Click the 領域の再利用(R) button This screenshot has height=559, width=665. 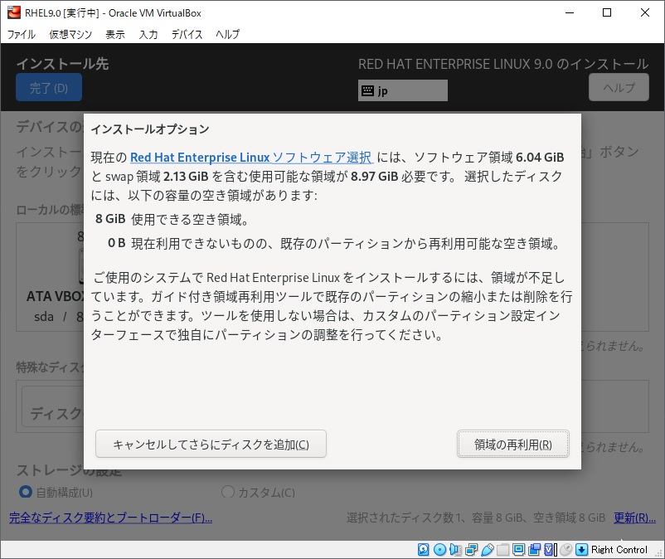click(x=513, y=444)
